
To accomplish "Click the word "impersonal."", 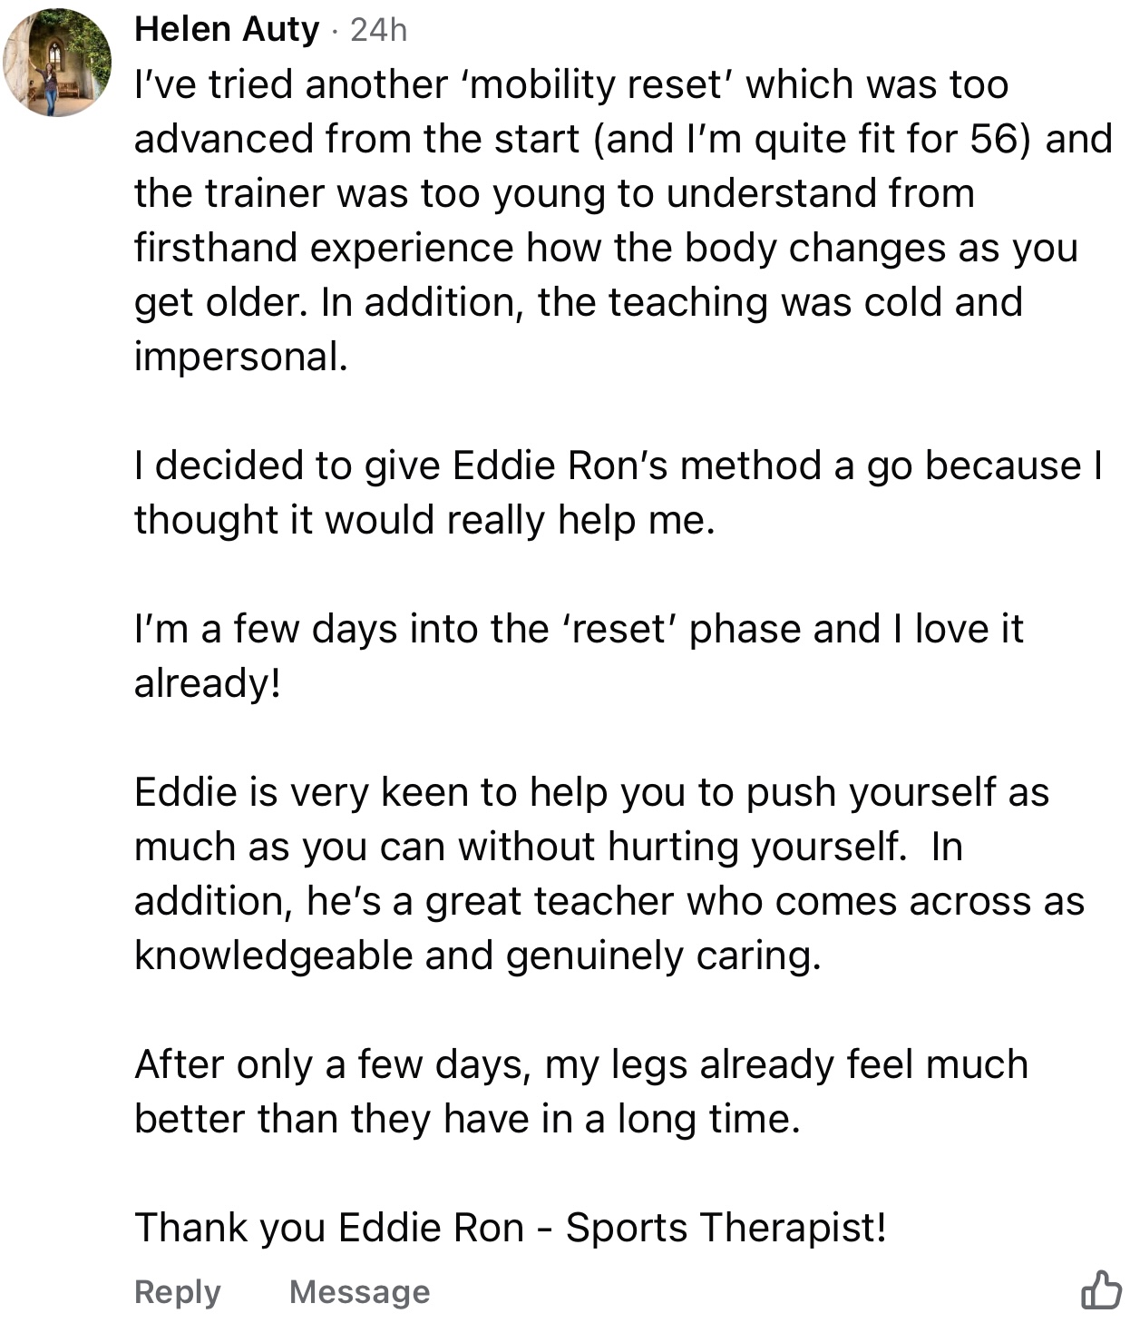I will 241,357.
